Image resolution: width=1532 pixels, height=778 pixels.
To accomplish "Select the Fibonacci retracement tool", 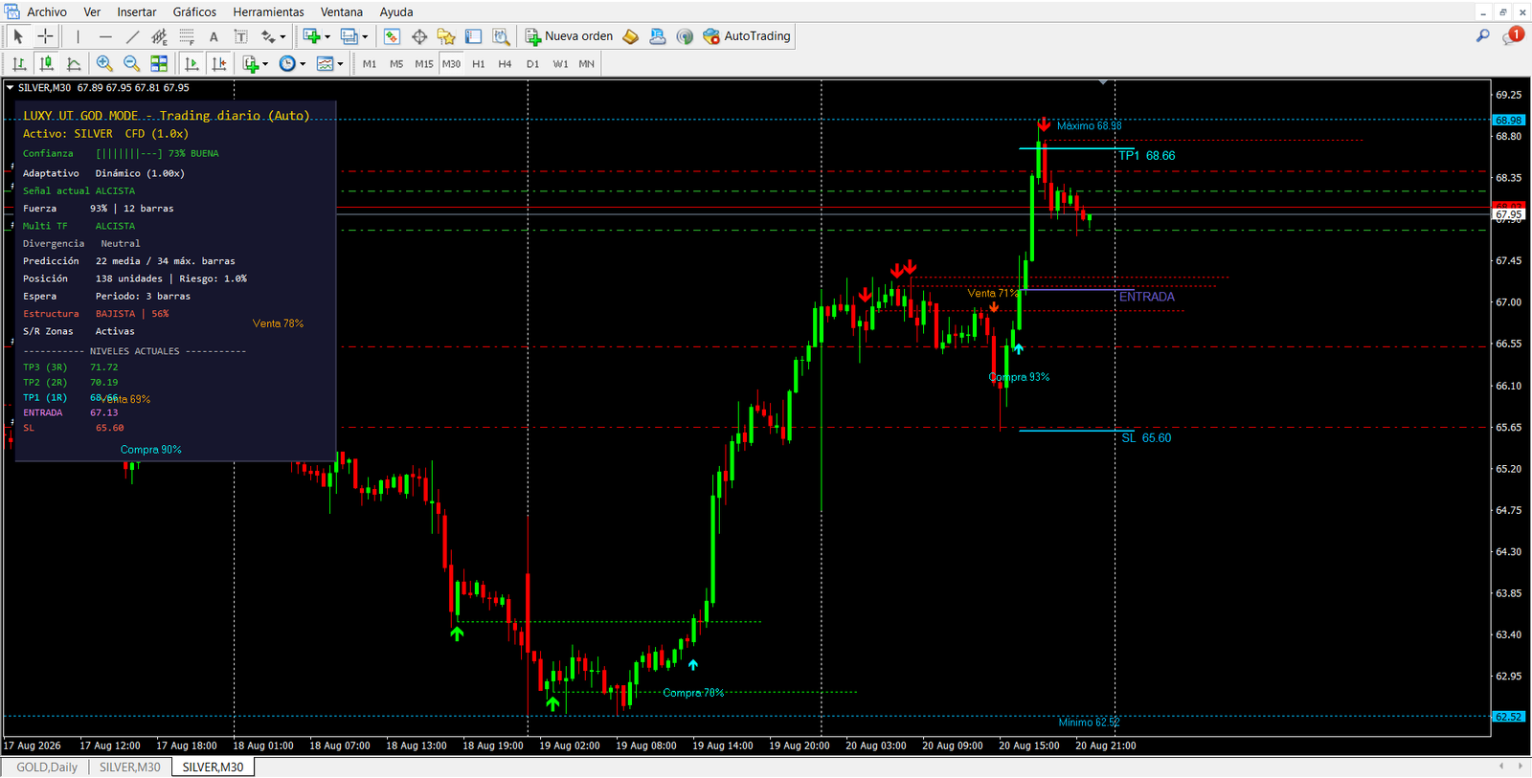I will click(x=187, y=36).
